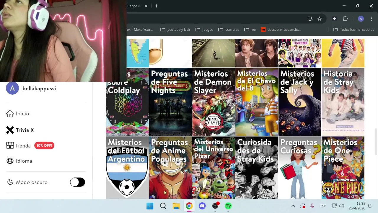Open the network tray icon
Screen dimensions: 378x213
[334, 206]
